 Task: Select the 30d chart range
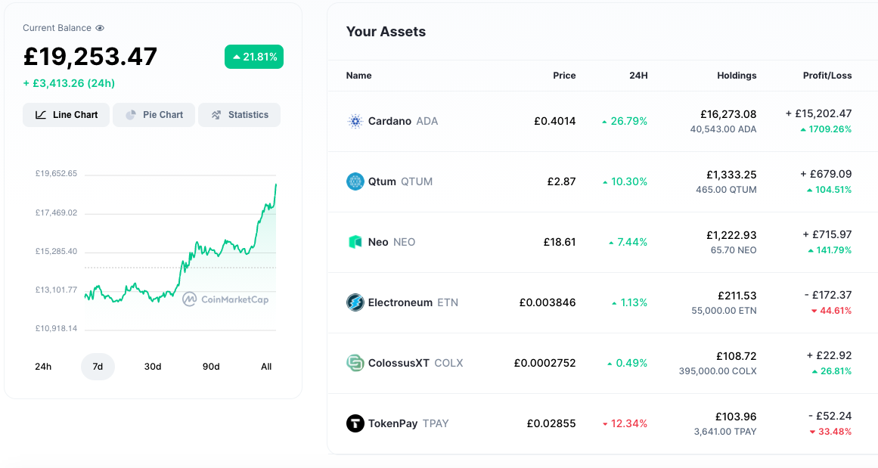tap(153, 367)
